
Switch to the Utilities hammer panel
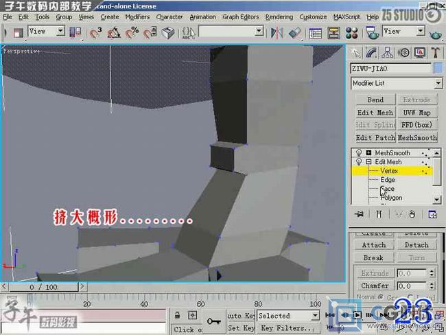click(434, 53)
